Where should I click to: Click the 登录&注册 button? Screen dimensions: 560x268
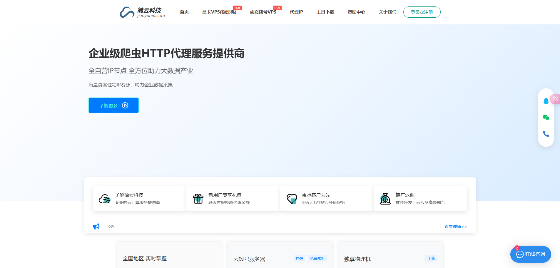(422, 12)
